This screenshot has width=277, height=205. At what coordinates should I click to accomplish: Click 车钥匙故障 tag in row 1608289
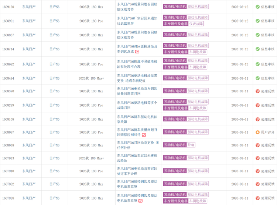198,108
